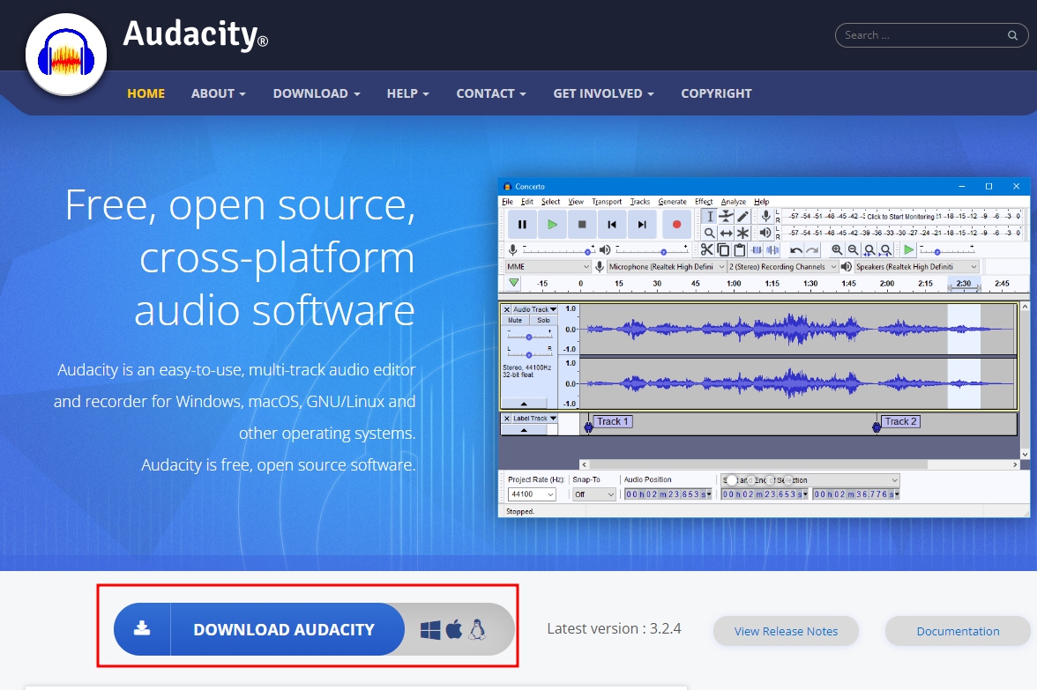The image size is (1037, 690).
Task: Mute the Audio Track
Action: pyautogui.click(x=515, y=320)
